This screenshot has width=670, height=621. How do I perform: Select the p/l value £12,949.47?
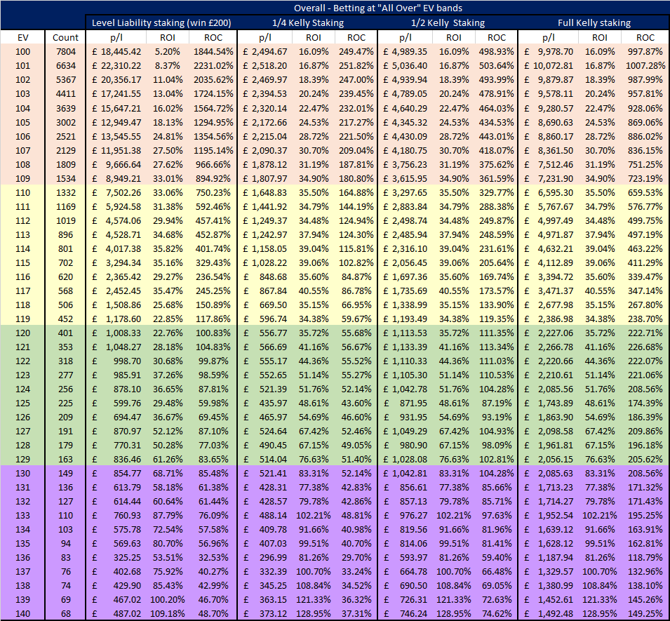116,123
